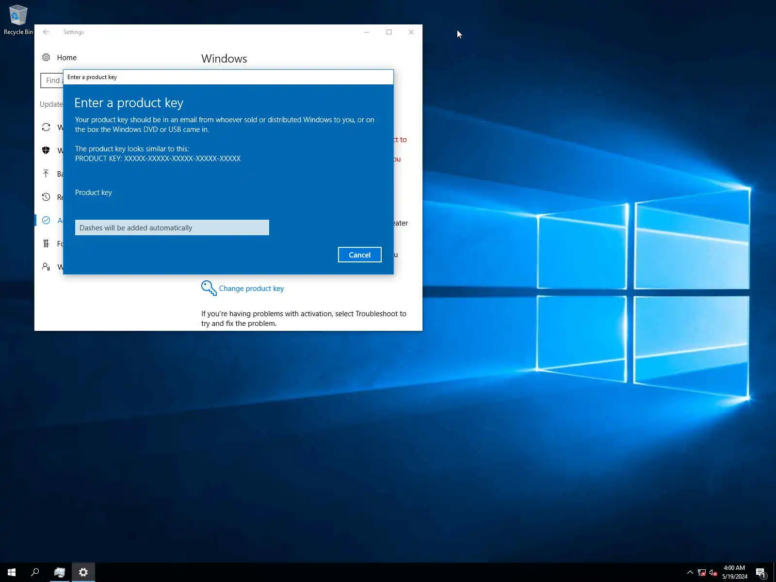
Task: Click the volume speaker tray icon
Action: pyautogui.click(x=713, y=573)
